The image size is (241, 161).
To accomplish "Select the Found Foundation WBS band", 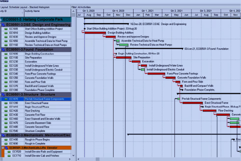I will 36,50.
